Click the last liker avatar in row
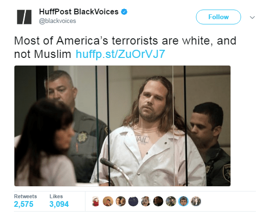Image resolution: width=267 pixels, height=214 pixels. 196,201
